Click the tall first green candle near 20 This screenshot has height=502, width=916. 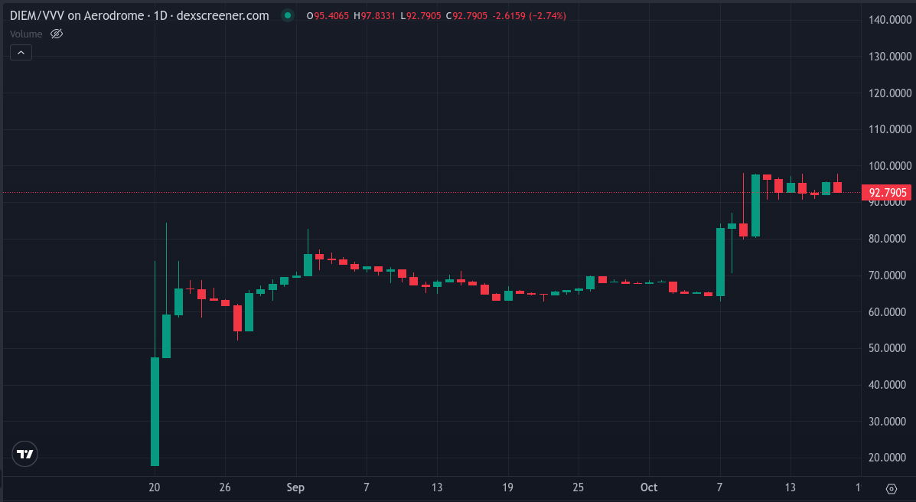coord(155,411)
